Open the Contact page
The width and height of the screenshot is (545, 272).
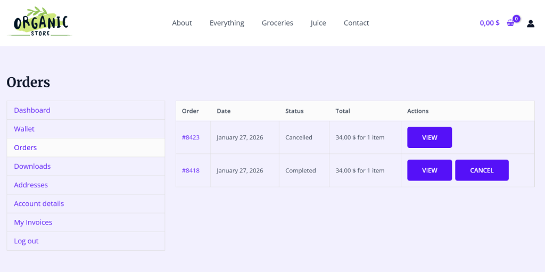coord(356,23)
